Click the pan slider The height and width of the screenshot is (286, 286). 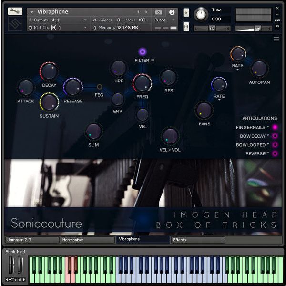pyautogui.click(x=212, y=29)
